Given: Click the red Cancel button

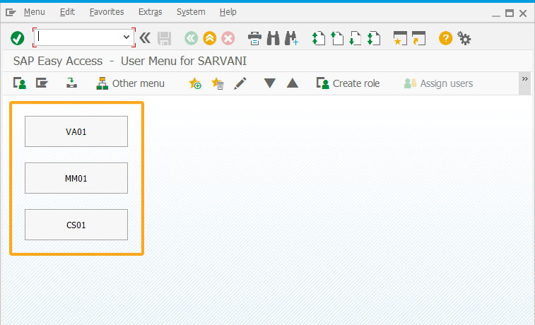Looking at the screenshot, I should [228, 38].
